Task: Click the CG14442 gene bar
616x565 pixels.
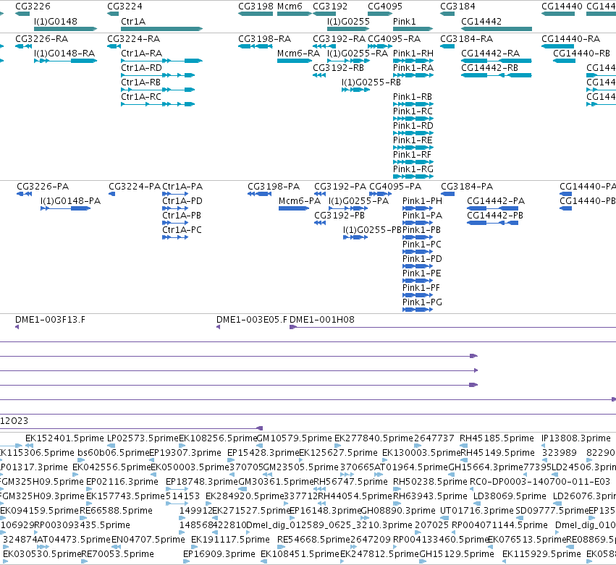Action: click(x=497, y=29)
